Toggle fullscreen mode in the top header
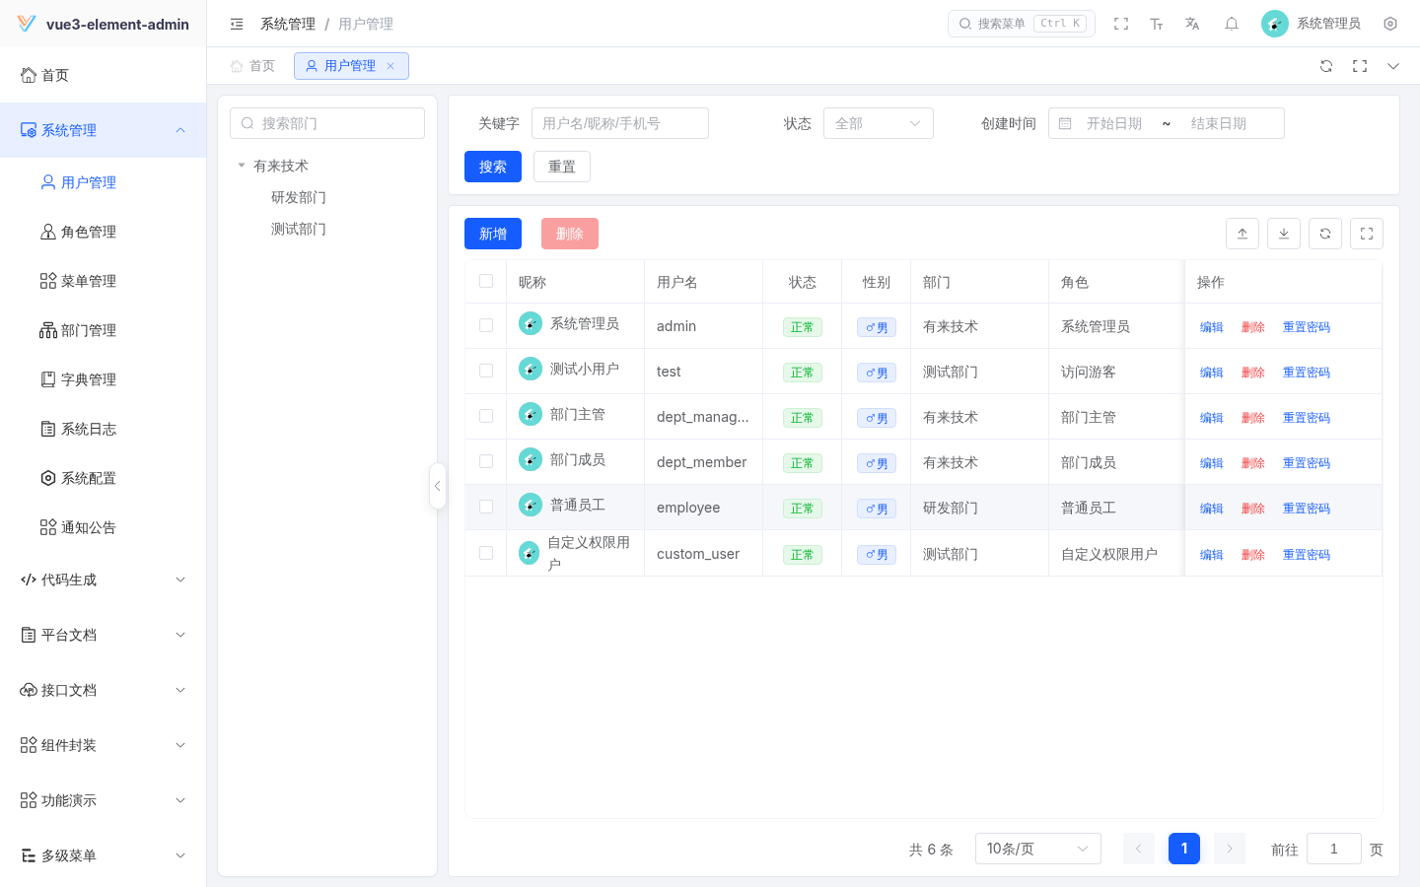The width and height of the screenshot is (1420, 887). pos(1121,24)
